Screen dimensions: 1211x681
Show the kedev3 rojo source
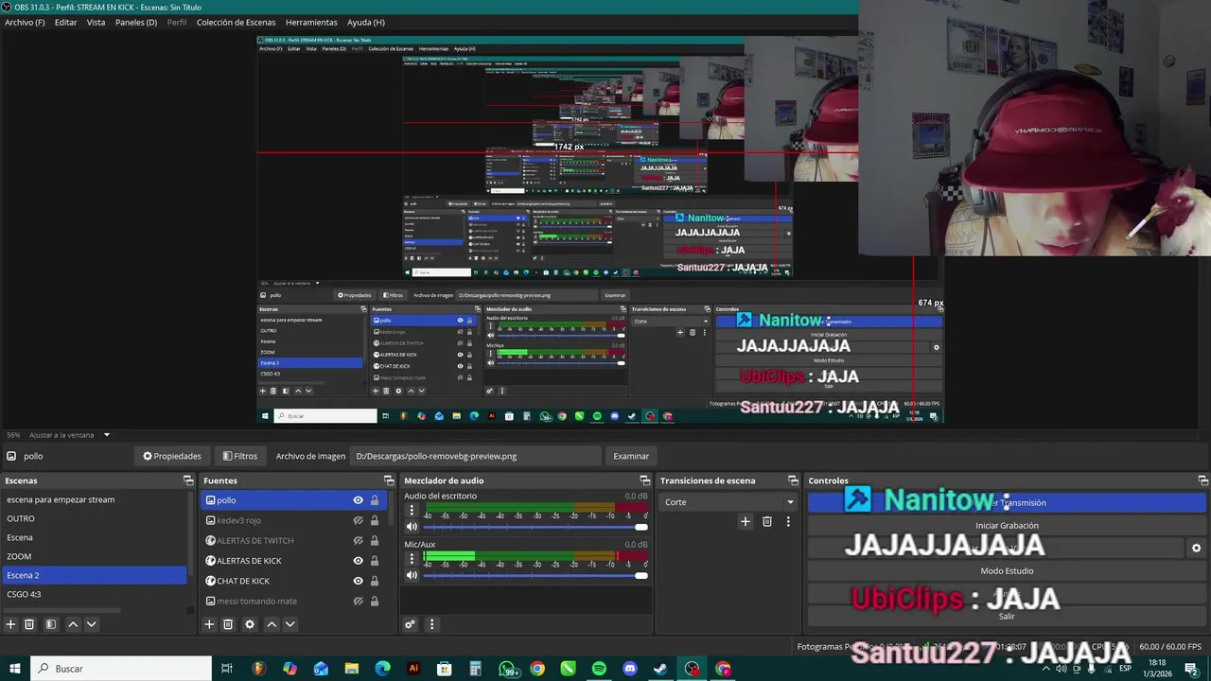[x=358, y=520]
